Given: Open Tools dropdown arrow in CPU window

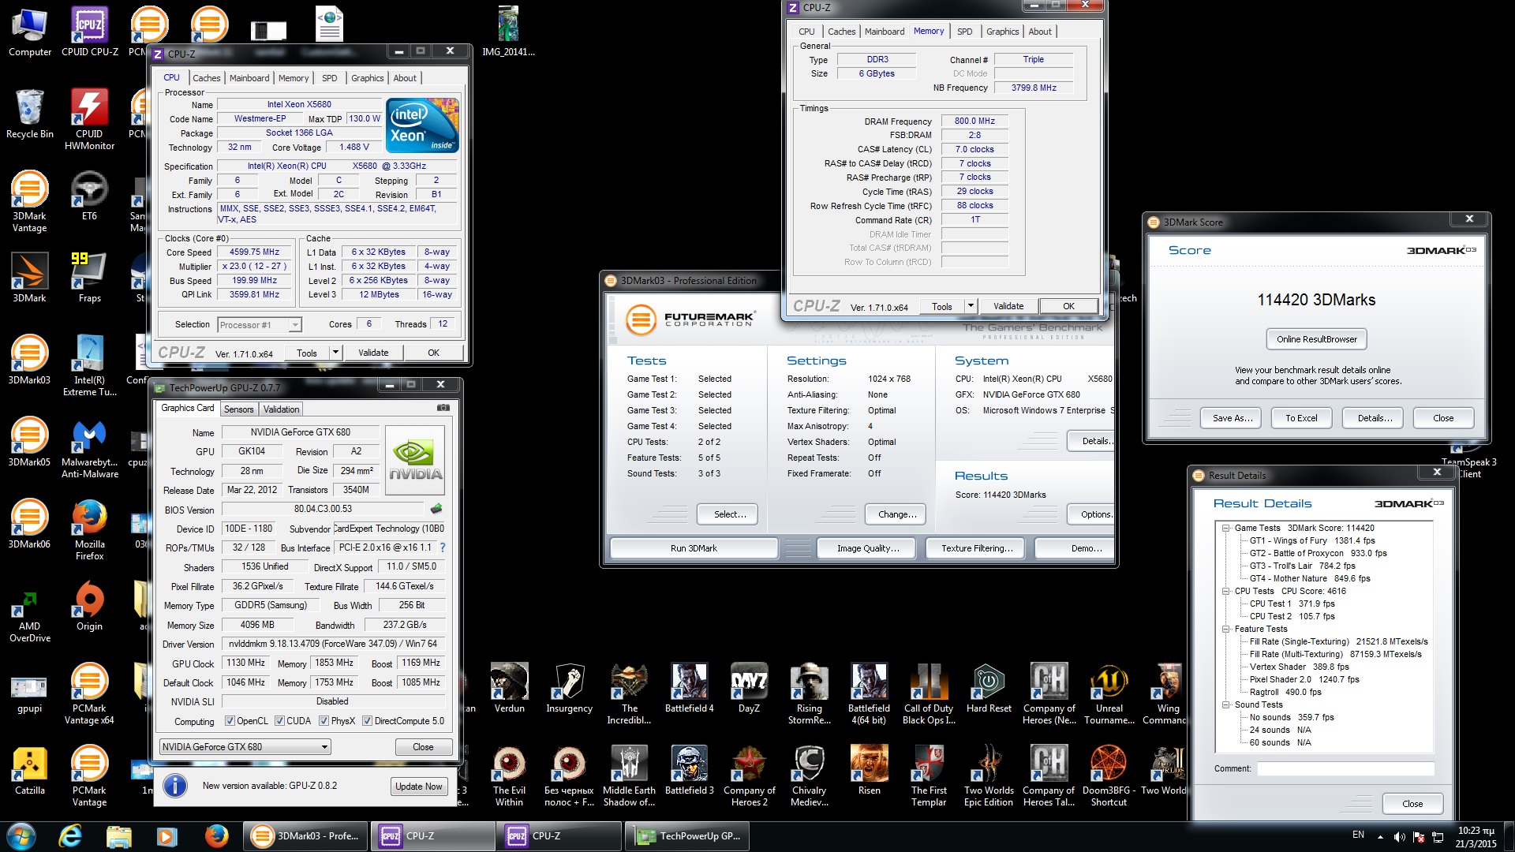Looking at the screenshot, I should coord(336,353).
